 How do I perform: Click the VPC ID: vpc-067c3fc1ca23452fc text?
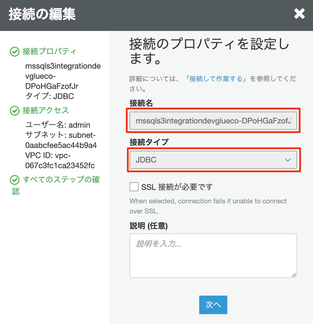pyautogui.click(x=60, y=160)
